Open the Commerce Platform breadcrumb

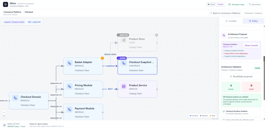(x=12, y=12)
